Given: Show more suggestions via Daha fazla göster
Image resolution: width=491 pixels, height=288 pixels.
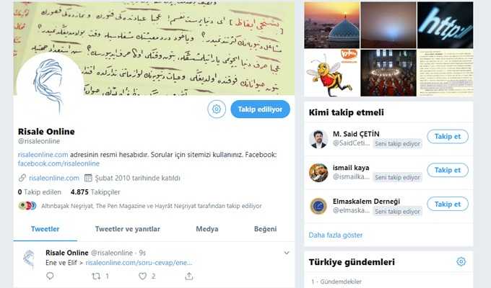Looking at the screenshot, I should tap(335, 235).
